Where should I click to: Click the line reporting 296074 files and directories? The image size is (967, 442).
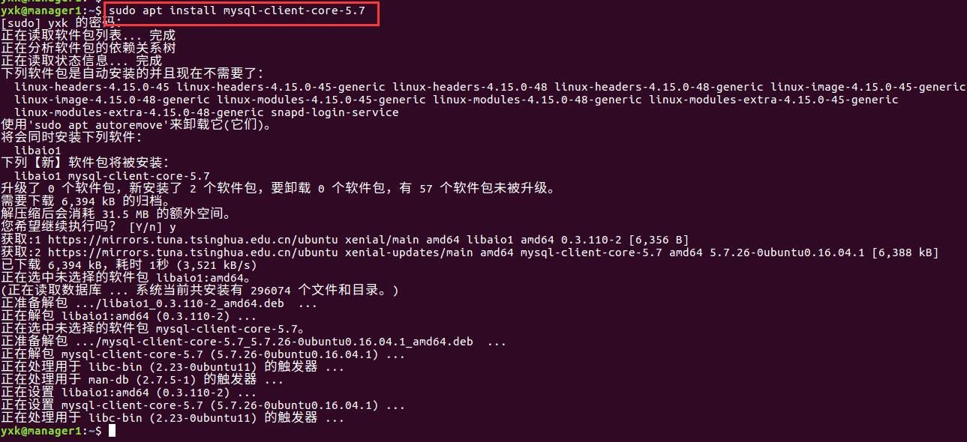200,291
